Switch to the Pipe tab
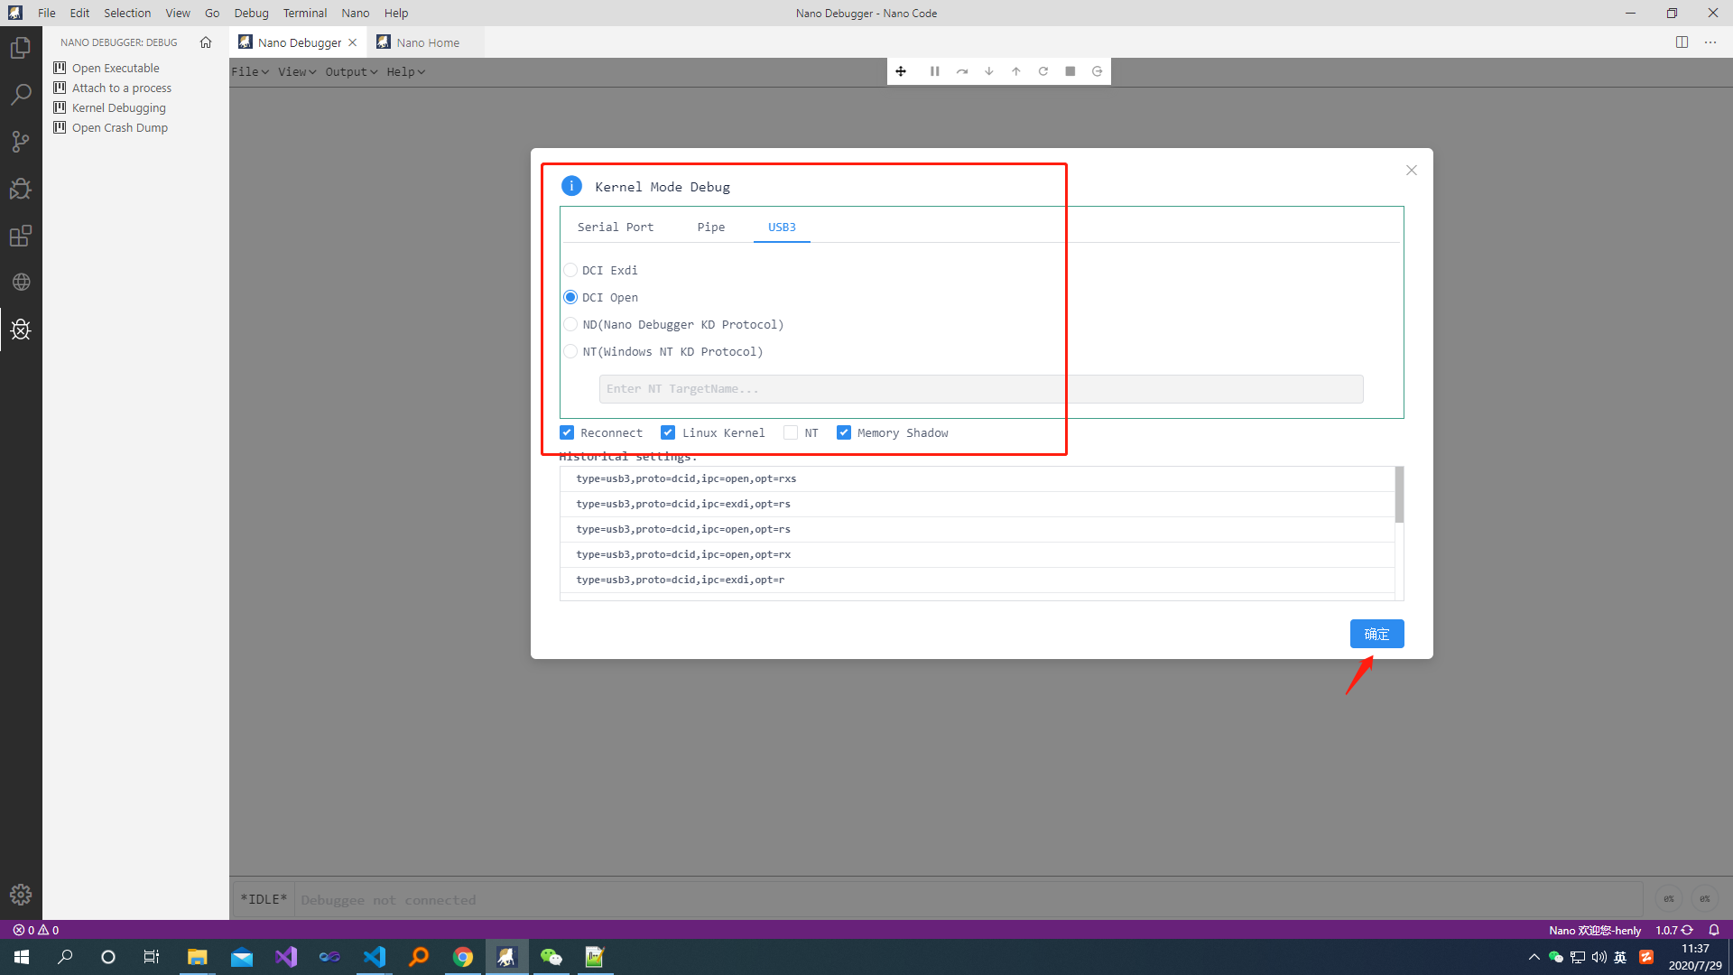The width and height of the screenshot is (1733, 975). (x=711, y=227)
